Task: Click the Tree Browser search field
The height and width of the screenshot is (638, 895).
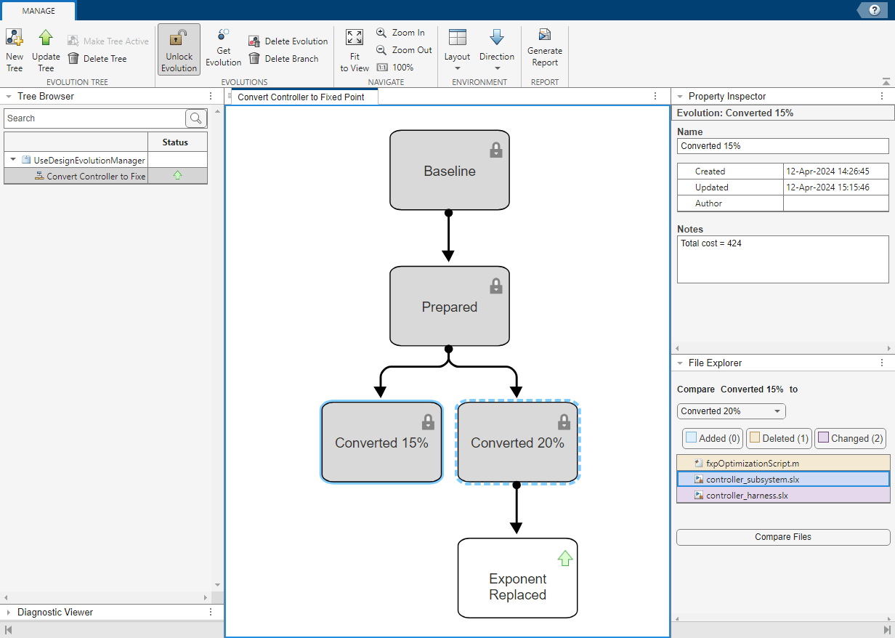Action: click(x=94, y=118)
